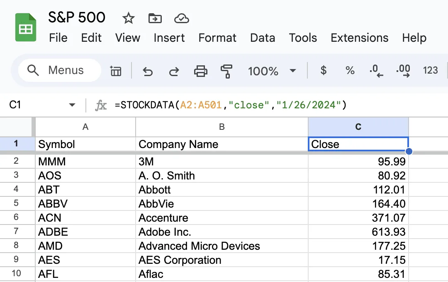Star the S&P 500 document
This screenshot has height=282, width=448.
[128, 19]
